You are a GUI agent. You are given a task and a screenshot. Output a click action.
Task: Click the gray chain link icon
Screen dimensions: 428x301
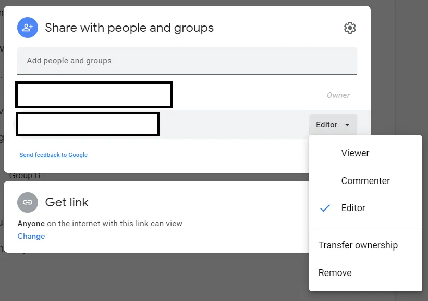[x=28, y=202]
